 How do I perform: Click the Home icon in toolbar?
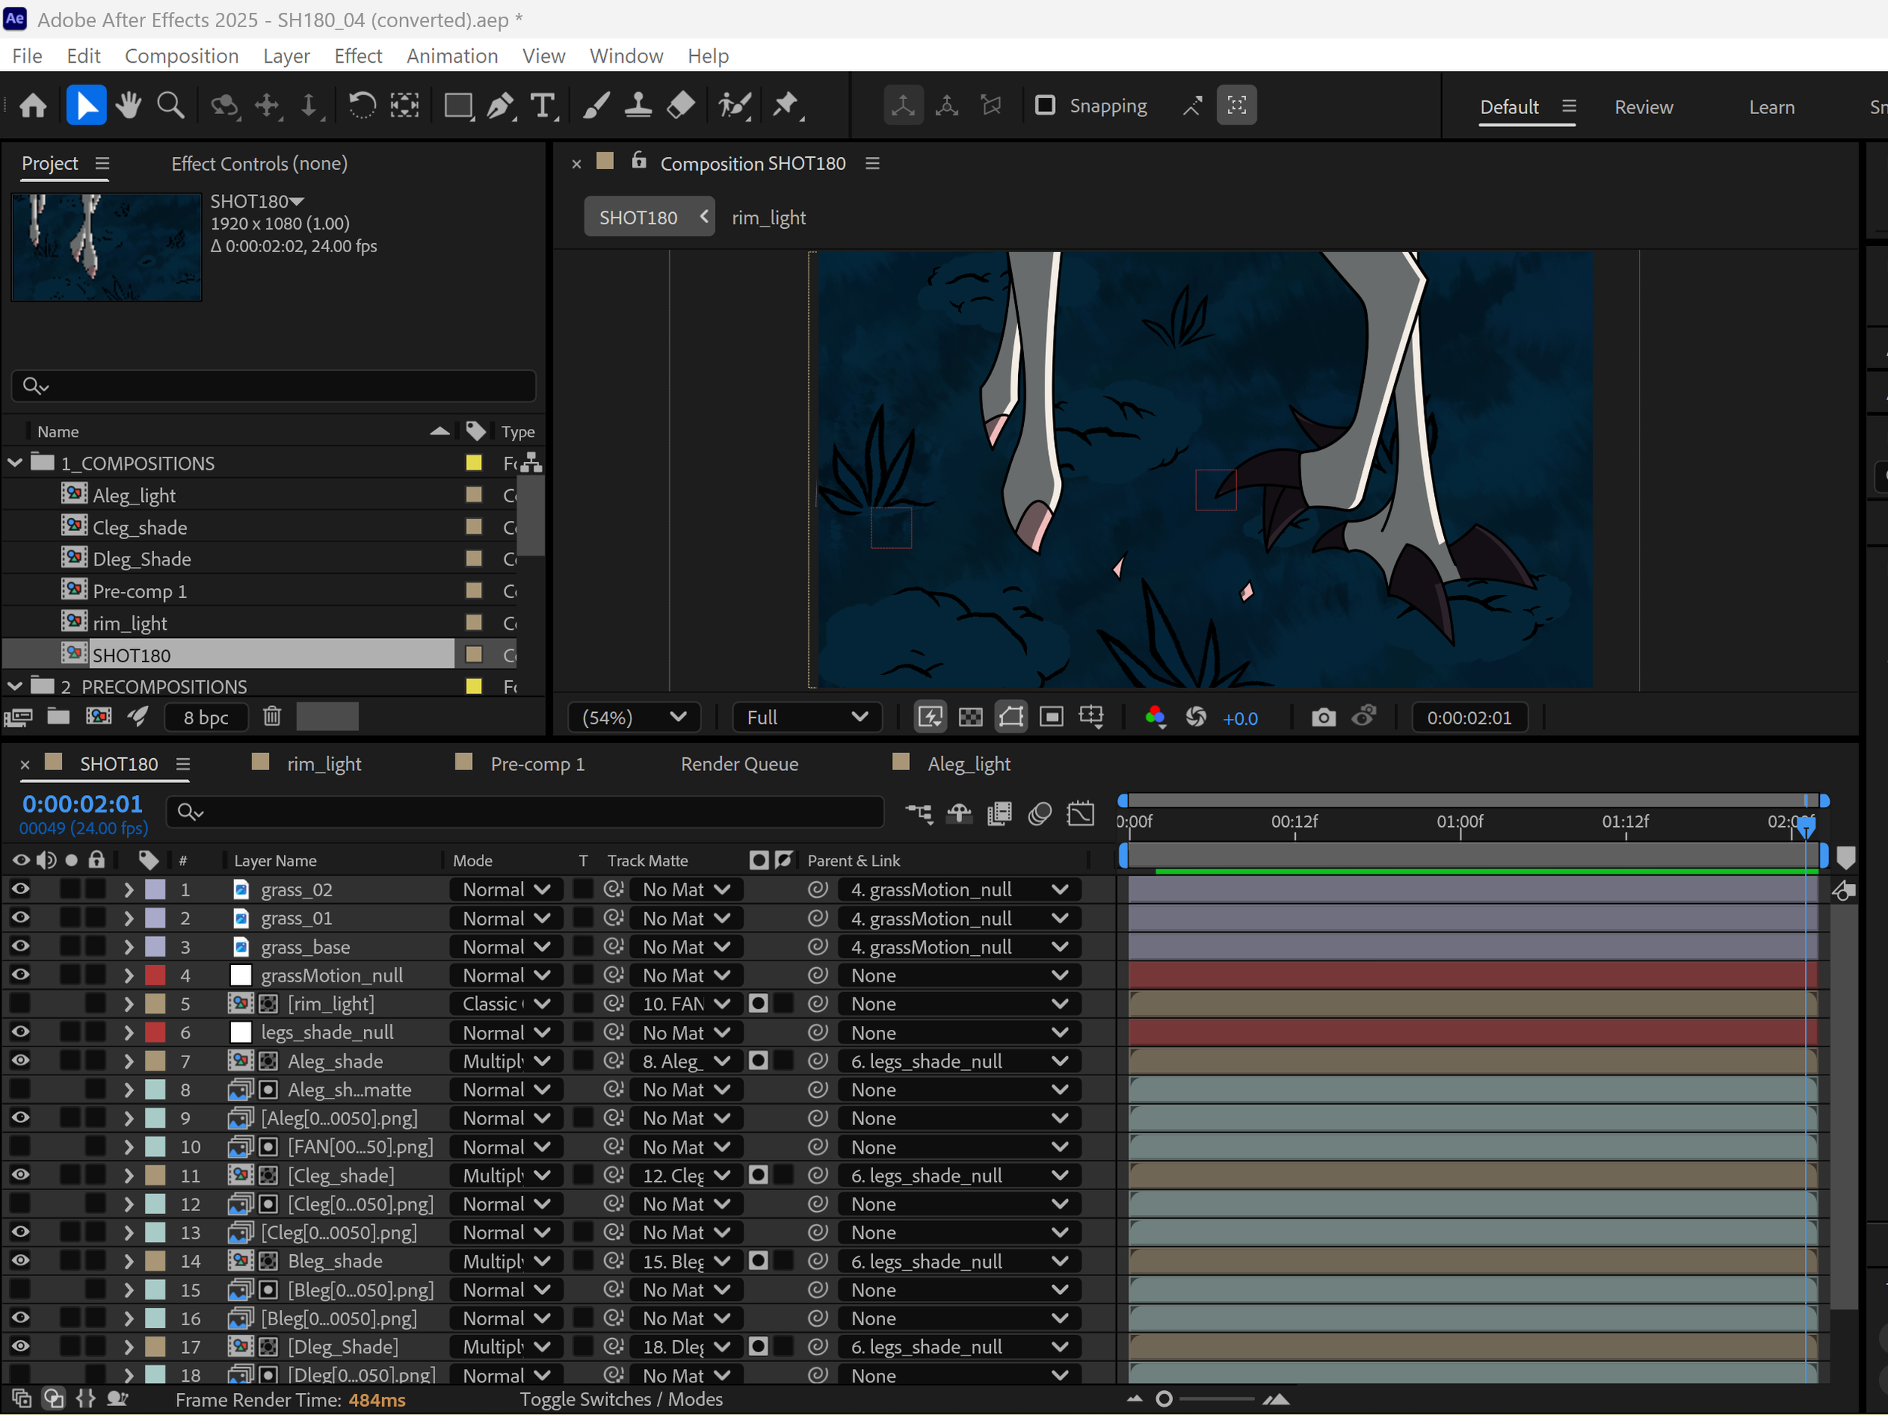point(33,106)
